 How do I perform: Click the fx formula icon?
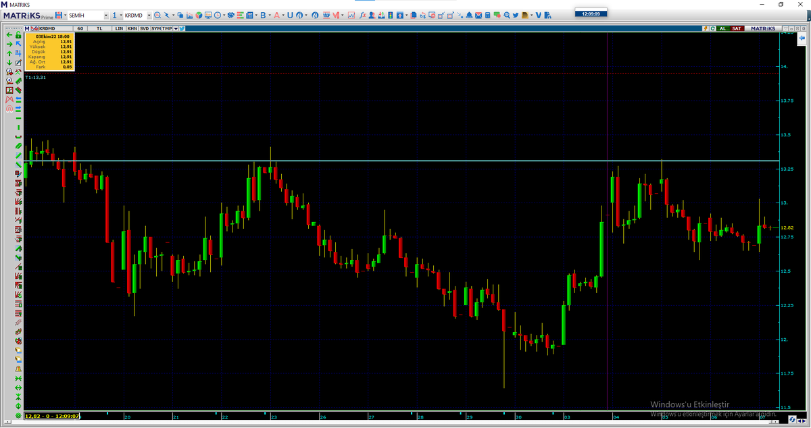click(x=363, y=15)
